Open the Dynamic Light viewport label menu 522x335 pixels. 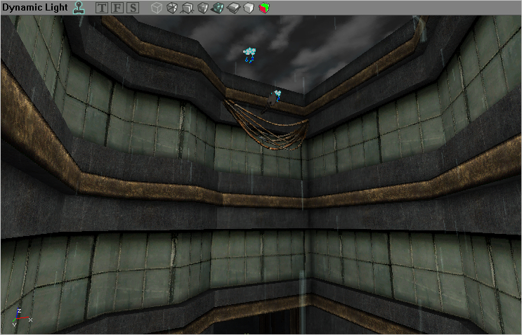[34, 7]
